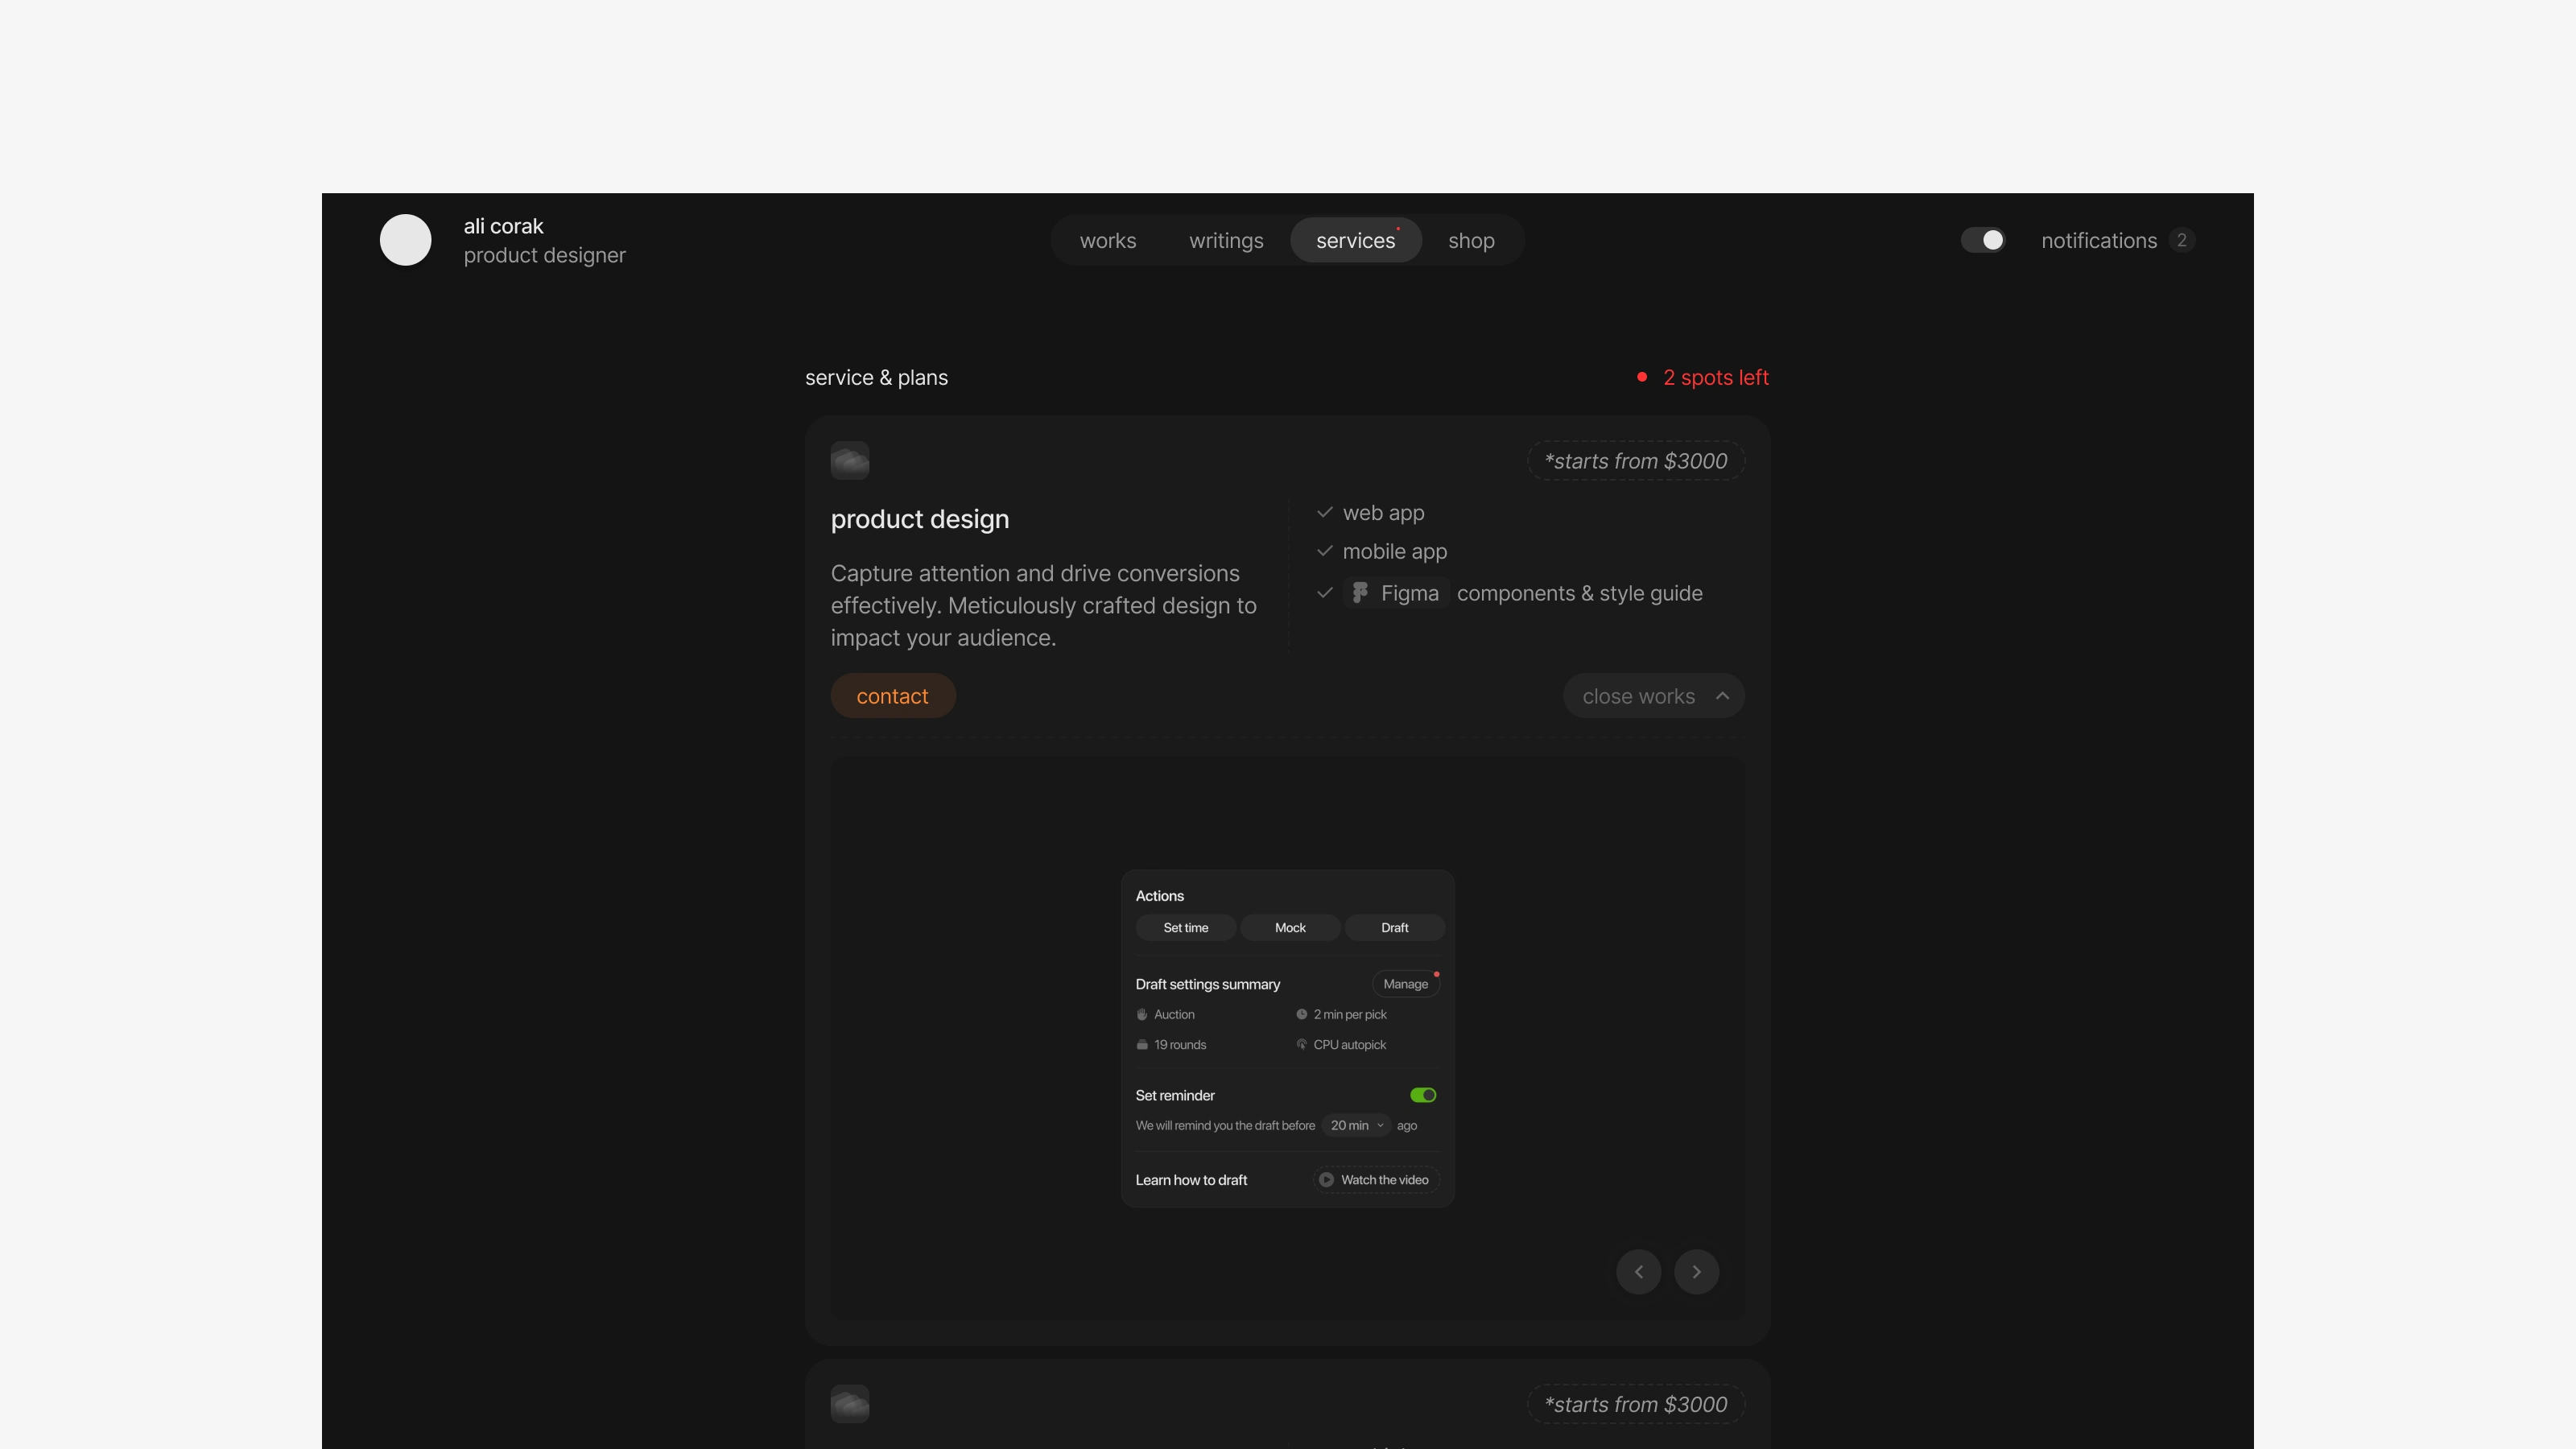2576x1449 pixels.
Task: Click the mobile app checkmark
Action: point(1324,551)
